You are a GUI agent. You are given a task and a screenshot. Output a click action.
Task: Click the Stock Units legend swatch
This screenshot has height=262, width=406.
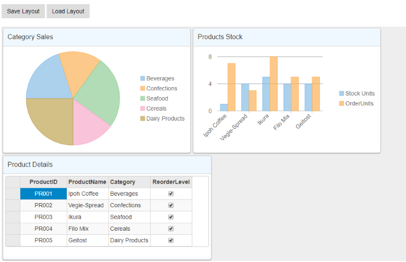(x=341, y=93)
